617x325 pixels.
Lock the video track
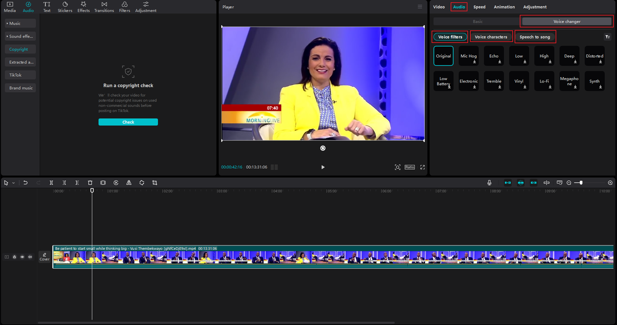pyautogui.click(x=14, y=257)
